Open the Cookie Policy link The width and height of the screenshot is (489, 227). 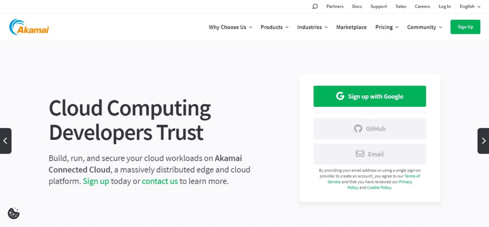point(379,188)
